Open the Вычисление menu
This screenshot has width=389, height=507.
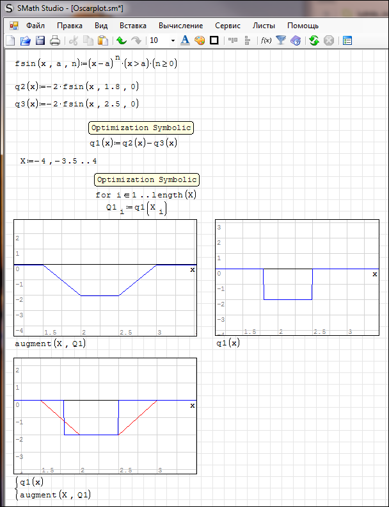pos(181,26)
